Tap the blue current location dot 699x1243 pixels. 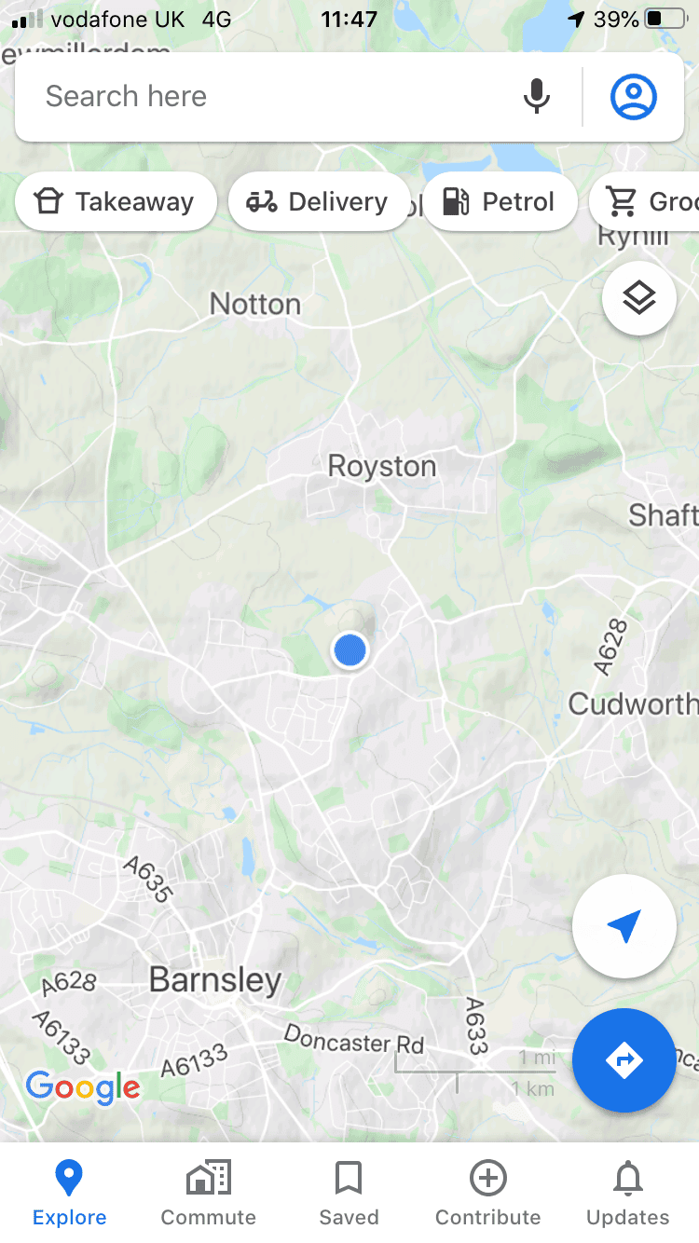(x=350, y=649)
